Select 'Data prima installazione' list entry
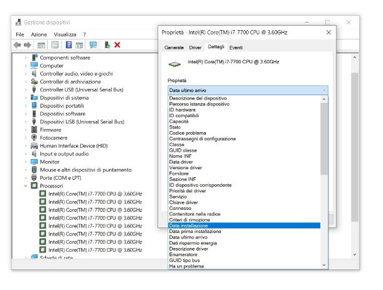 pyautogui.click(x=244, y=231)
